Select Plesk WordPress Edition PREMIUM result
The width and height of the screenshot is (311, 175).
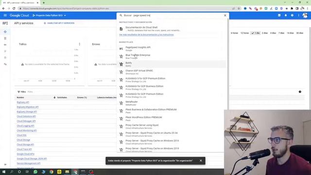[x=172, y=119]
